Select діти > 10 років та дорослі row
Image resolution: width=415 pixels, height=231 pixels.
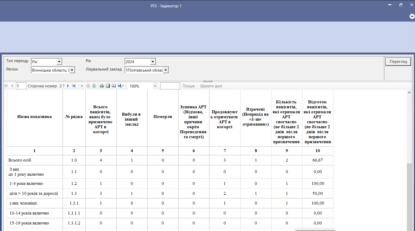(x=34, y=194)
